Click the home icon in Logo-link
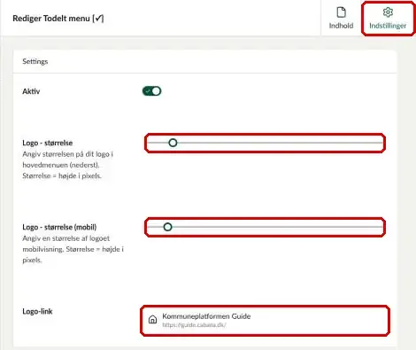Image resolution: width=416 pixels, height=350 pixels. coord(152,319)
